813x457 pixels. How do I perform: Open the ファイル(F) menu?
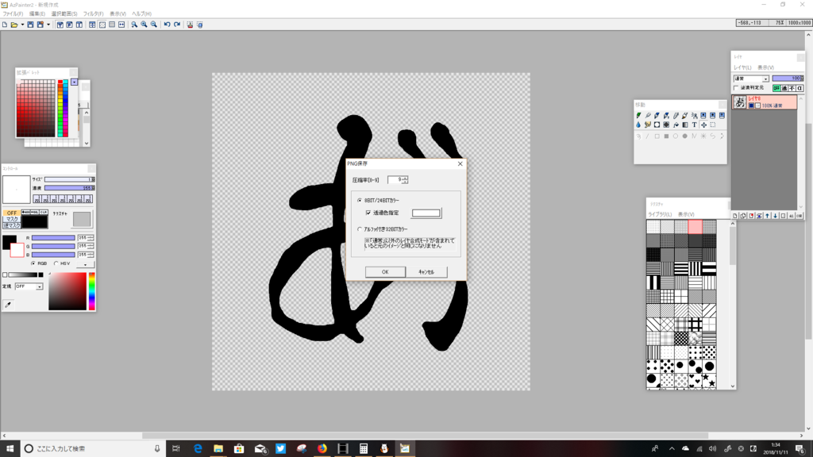[x=13, y=14]
